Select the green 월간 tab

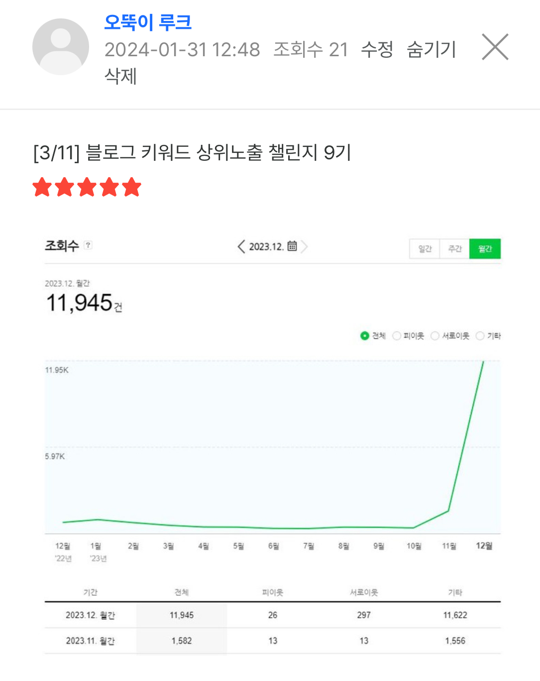tap(485, 248)
